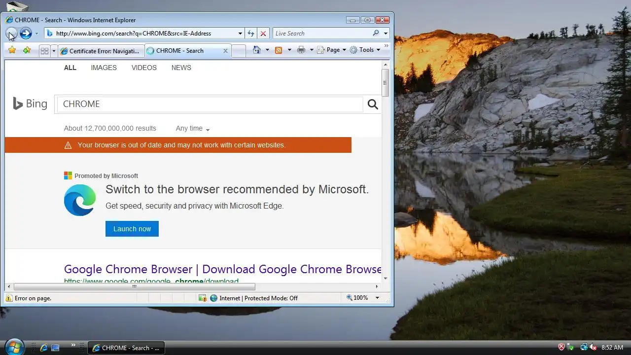Close the CHROME - Search tab
This screenshot has width=631, height=355.
[x=225, y=51]
